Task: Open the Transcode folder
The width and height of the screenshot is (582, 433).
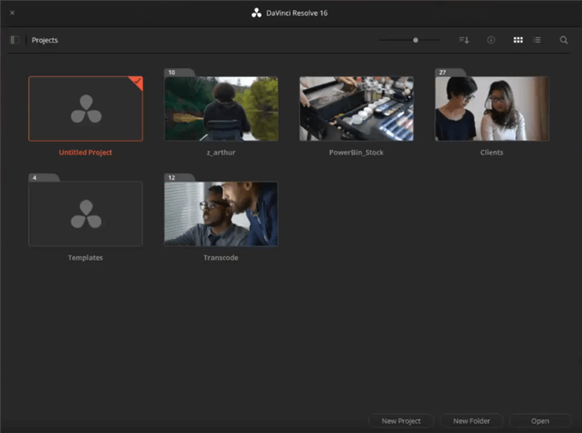Action: 221,214
